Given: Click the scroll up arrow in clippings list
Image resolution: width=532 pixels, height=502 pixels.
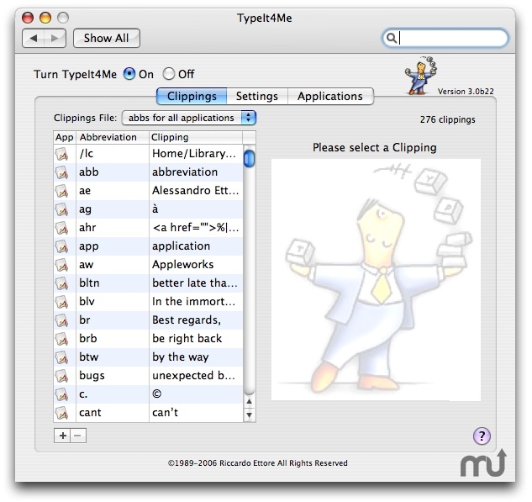Looking at the screenshot, I should (250, 402).
